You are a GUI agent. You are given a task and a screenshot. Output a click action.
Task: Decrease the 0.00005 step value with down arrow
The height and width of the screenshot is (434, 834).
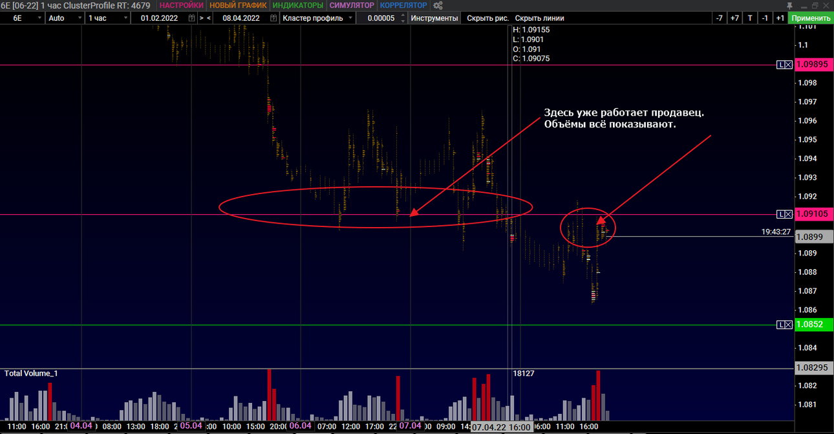coord(403,21)
